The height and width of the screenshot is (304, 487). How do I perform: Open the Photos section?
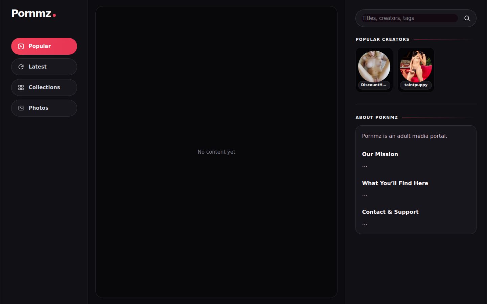click(x=44, y=108)
